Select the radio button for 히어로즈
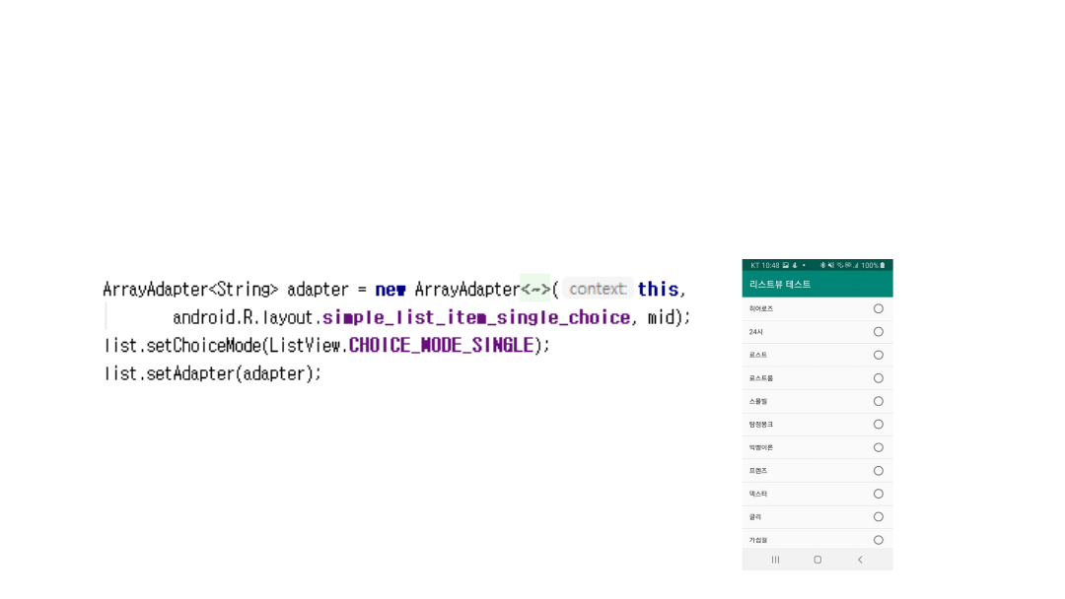This screenshot has height=599, width=1065. click(878, 309)
